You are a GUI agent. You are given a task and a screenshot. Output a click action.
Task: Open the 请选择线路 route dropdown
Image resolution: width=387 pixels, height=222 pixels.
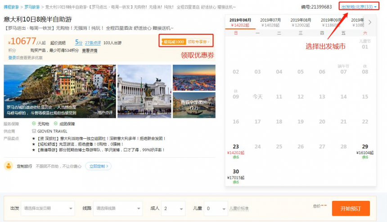click(x=118, y=208)
